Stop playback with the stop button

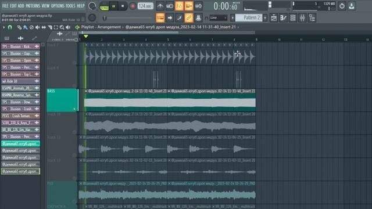pos(123,6)
